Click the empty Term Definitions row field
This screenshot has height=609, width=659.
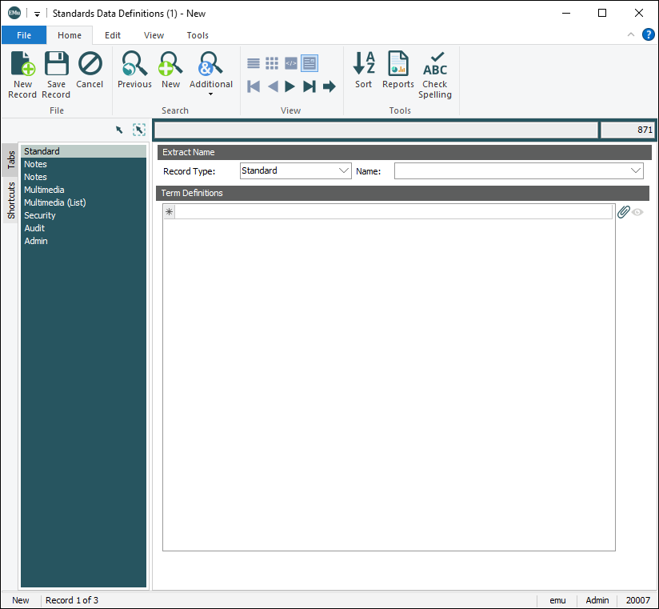point(393,212)
